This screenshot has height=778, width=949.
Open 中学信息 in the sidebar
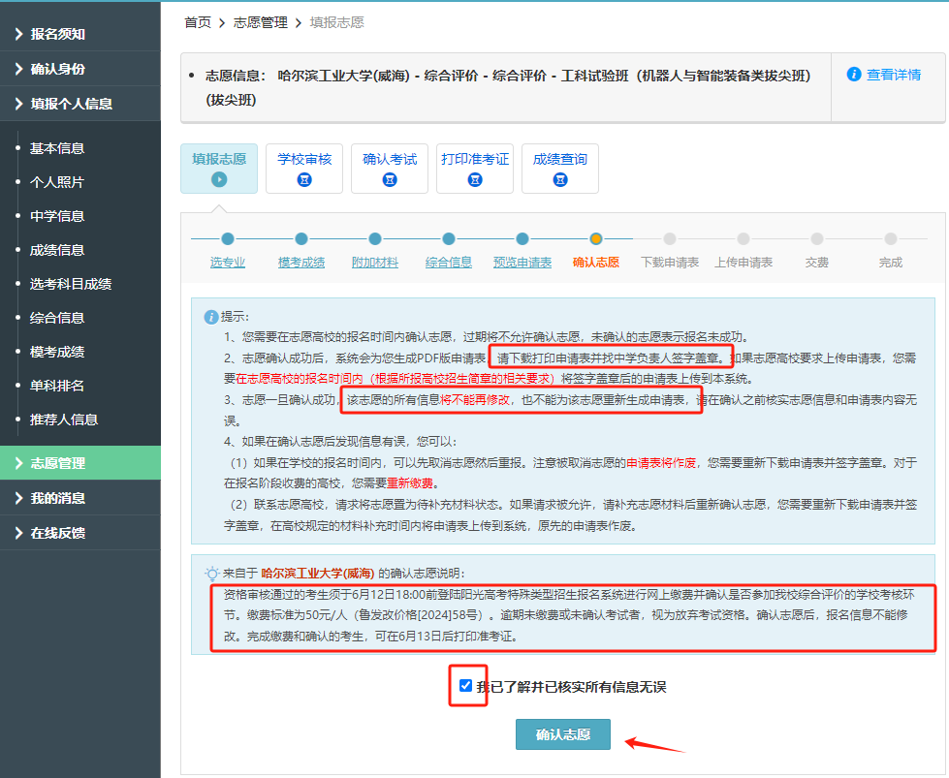coord(57,216)
